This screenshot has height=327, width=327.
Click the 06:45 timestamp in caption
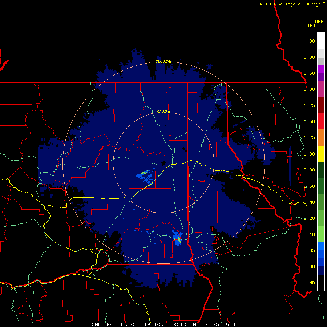[x=230, y=324]
